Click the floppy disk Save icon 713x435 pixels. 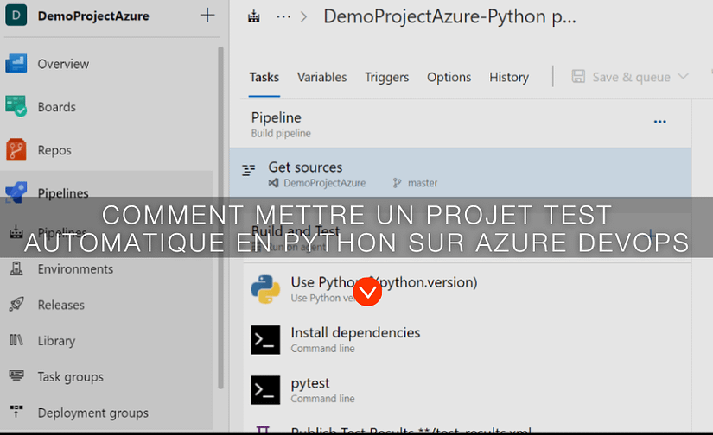(x=578, y=76)
